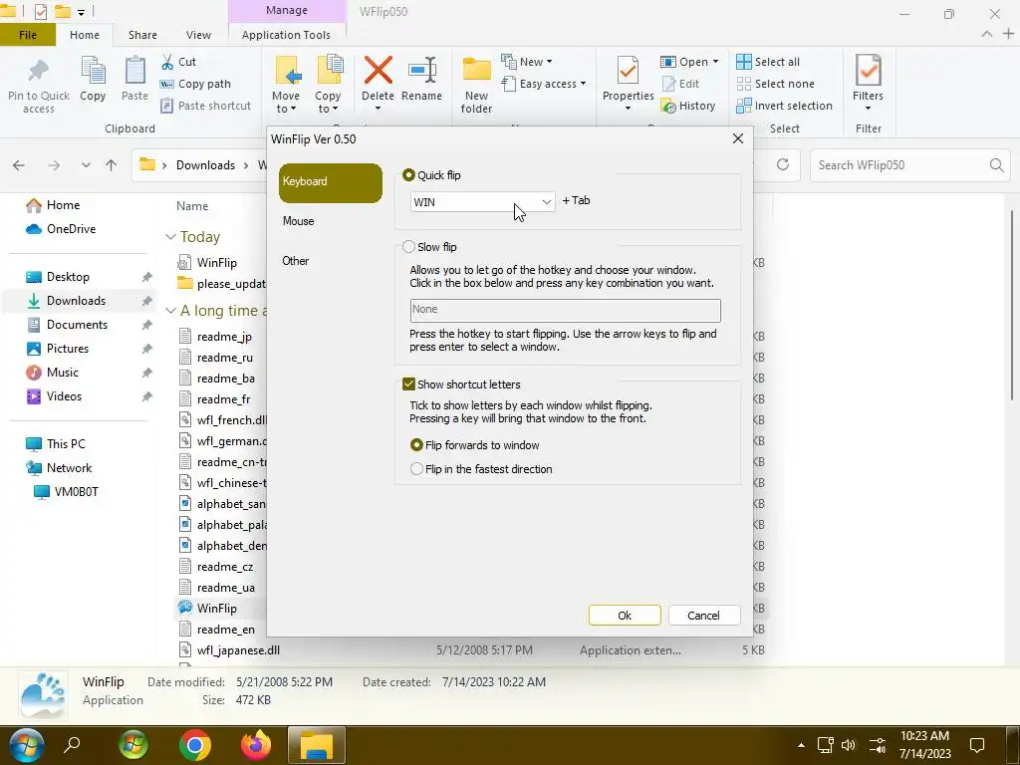The height and width of the screenshot is (765, 1020).
Task: Click Invert selection in ribbon
Action: (x=785, y=106)
